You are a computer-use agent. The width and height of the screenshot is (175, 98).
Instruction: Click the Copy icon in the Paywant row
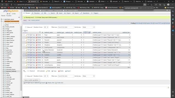point(31,40)
